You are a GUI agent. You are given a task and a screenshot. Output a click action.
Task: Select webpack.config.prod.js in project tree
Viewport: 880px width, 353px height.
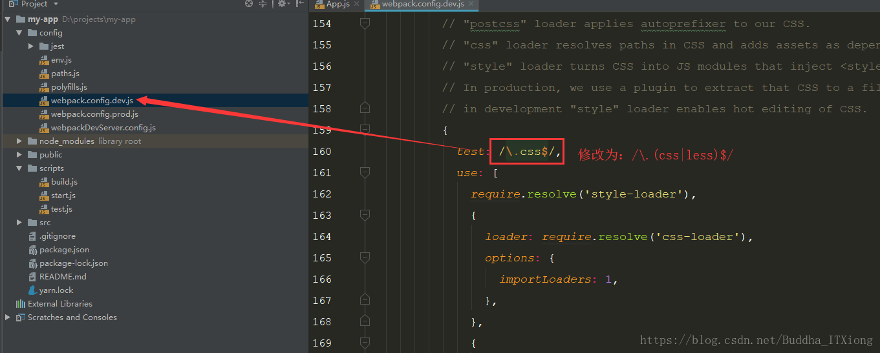pyautogui.click(x=94, y=114)
